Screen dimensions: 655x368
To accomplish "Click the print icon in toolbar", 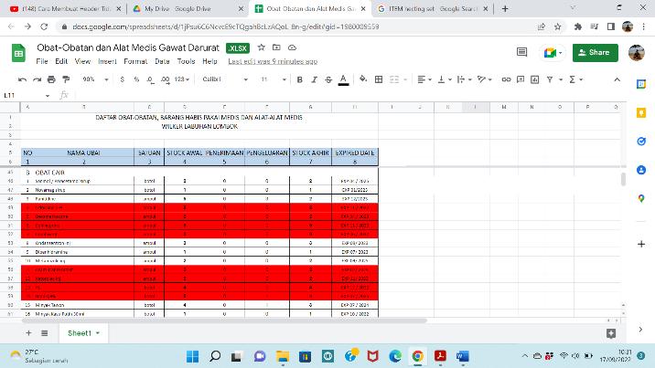I will tap(51, 79).
